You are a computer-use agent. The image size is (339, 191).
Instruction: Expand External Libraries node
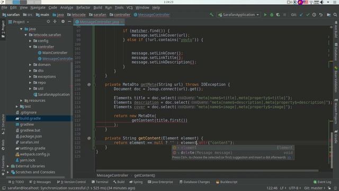click(x=8, y=166)
